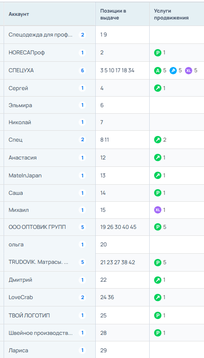Click the Услуги продвижения column header
This screenshot has width=204, height=358.
pyautogui.click(x=172, y=14)
